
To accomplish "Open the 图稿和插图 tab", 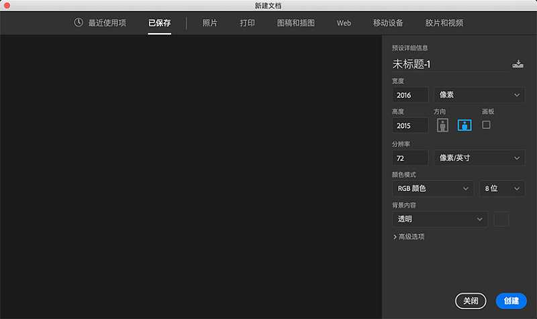I will [x=295, y=23].
